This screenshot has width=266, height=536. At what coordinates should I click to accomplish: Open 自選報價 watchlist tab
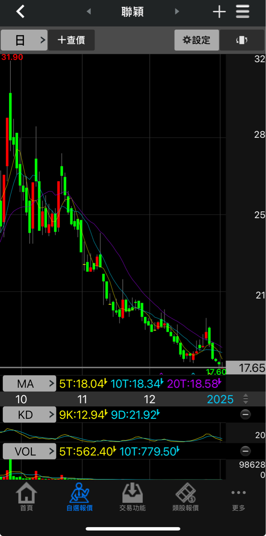80,497
